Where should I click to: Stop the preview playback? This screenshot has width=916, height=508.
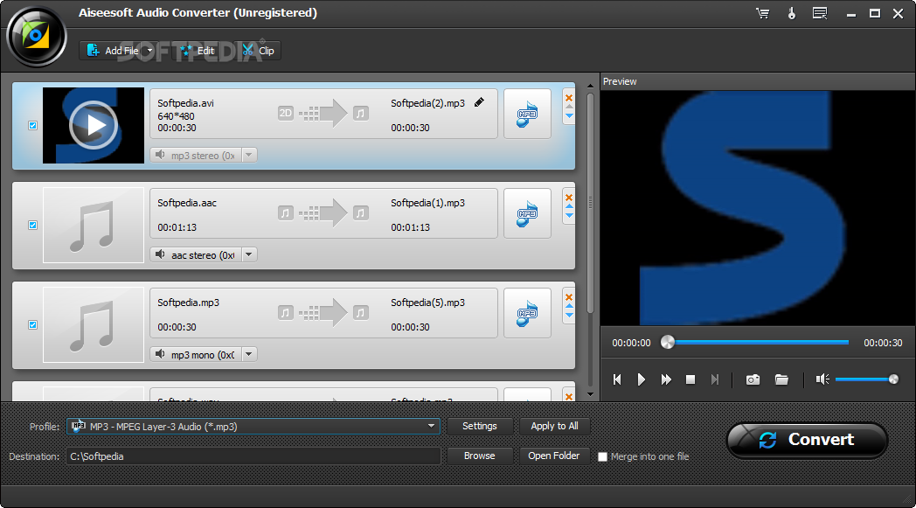point(690,379)
